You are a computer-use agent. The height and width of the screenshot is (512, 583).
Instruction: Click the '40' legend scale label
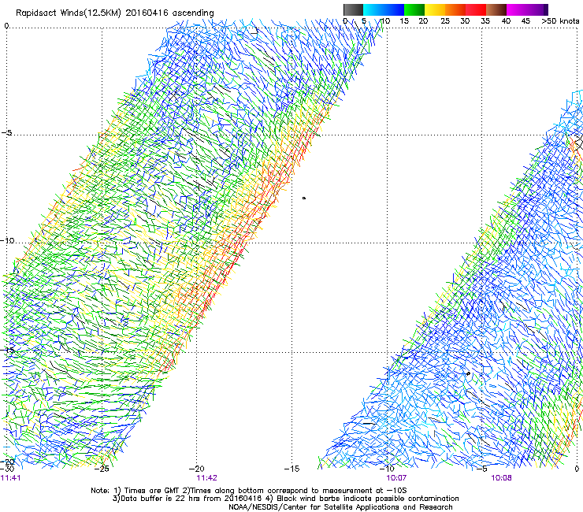click(506, 20)
